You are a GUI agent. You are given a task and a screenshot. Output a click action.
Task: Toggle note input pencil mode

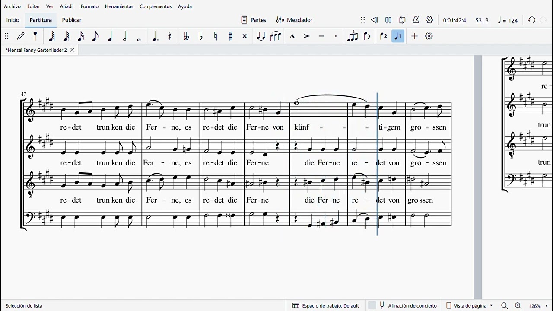point(21,36)
